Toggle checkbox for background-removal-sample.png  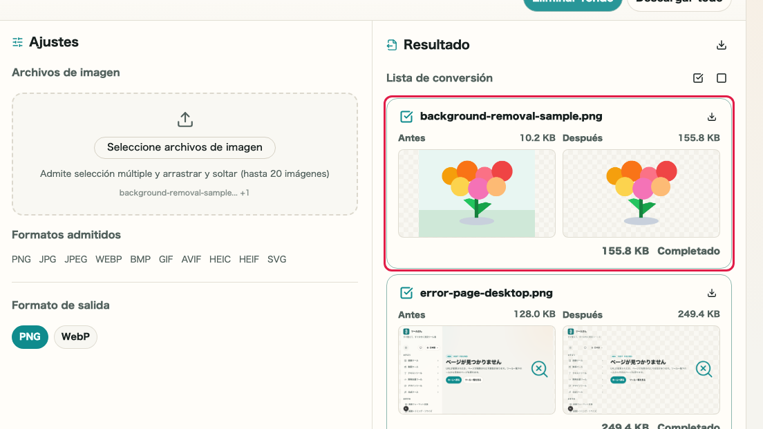(406, 116)
